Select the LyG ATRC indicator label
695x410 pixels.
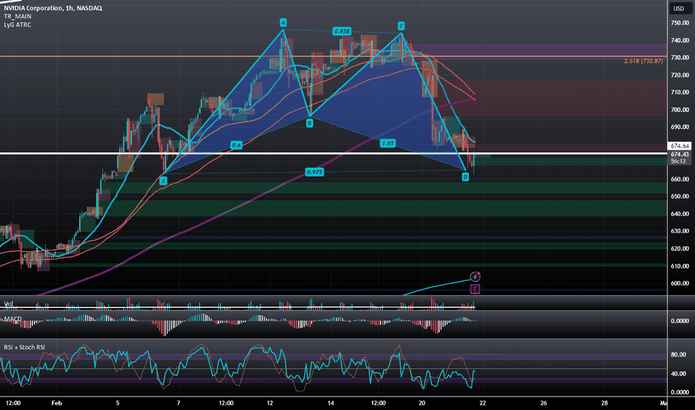coord(18,25)
